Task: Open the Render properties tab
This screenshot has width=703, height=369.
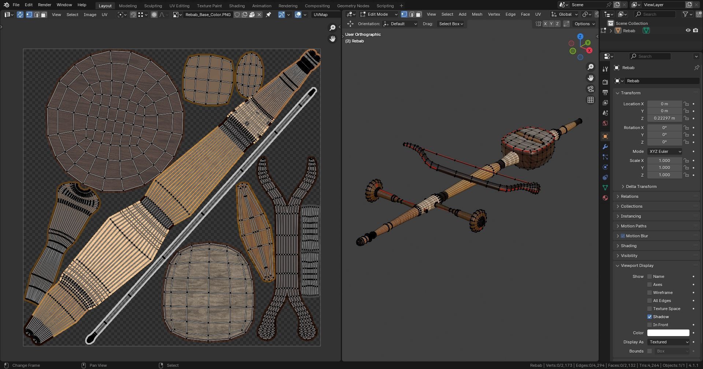Action: click(605, 82)
